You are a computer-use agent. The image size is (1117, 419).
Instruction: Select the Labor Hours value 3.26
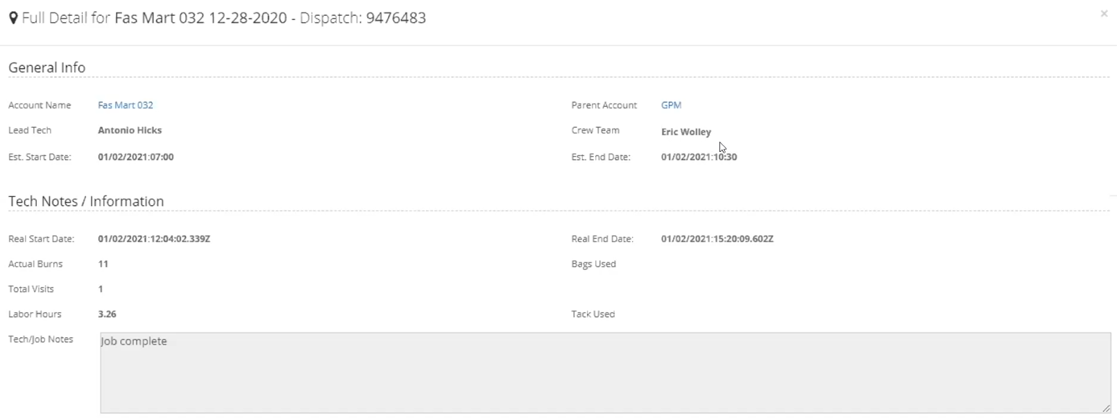pyautogui.click(x=108, y=314)
